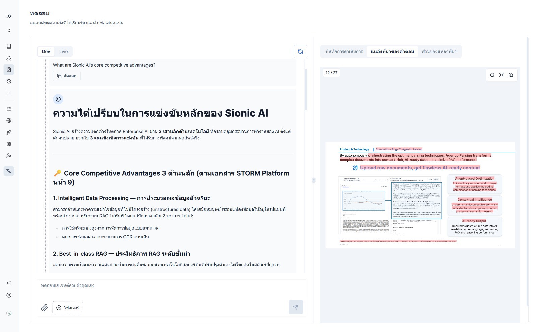Open the language translate icon
536x332 pixels.
coord(9,171)
